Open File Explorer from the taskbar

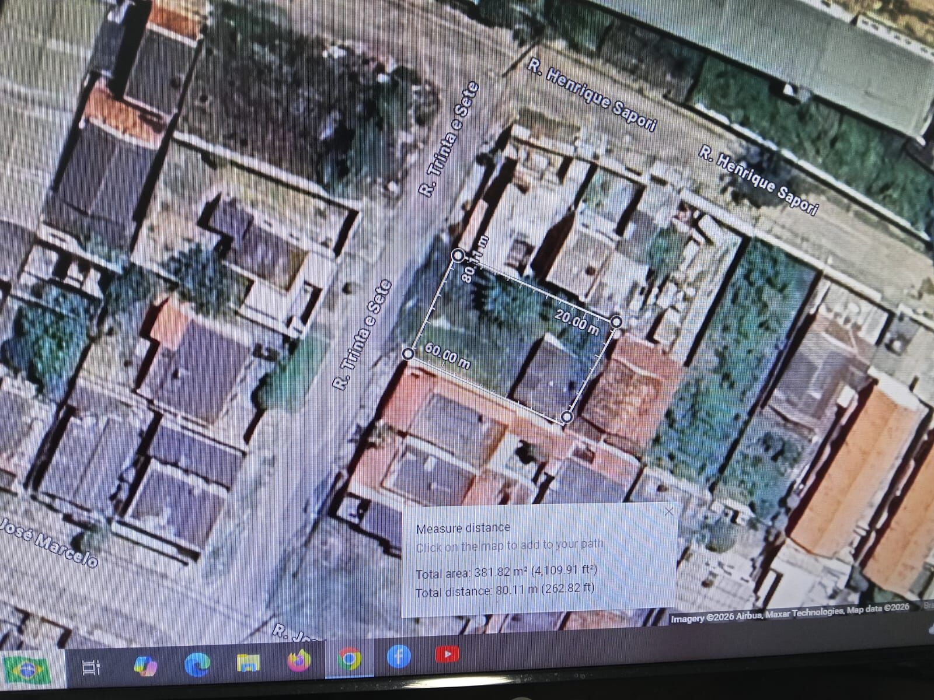point(248,663)
